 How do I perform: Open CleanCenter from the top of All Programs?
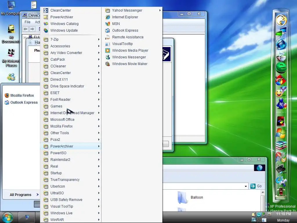tap(71, 10)
